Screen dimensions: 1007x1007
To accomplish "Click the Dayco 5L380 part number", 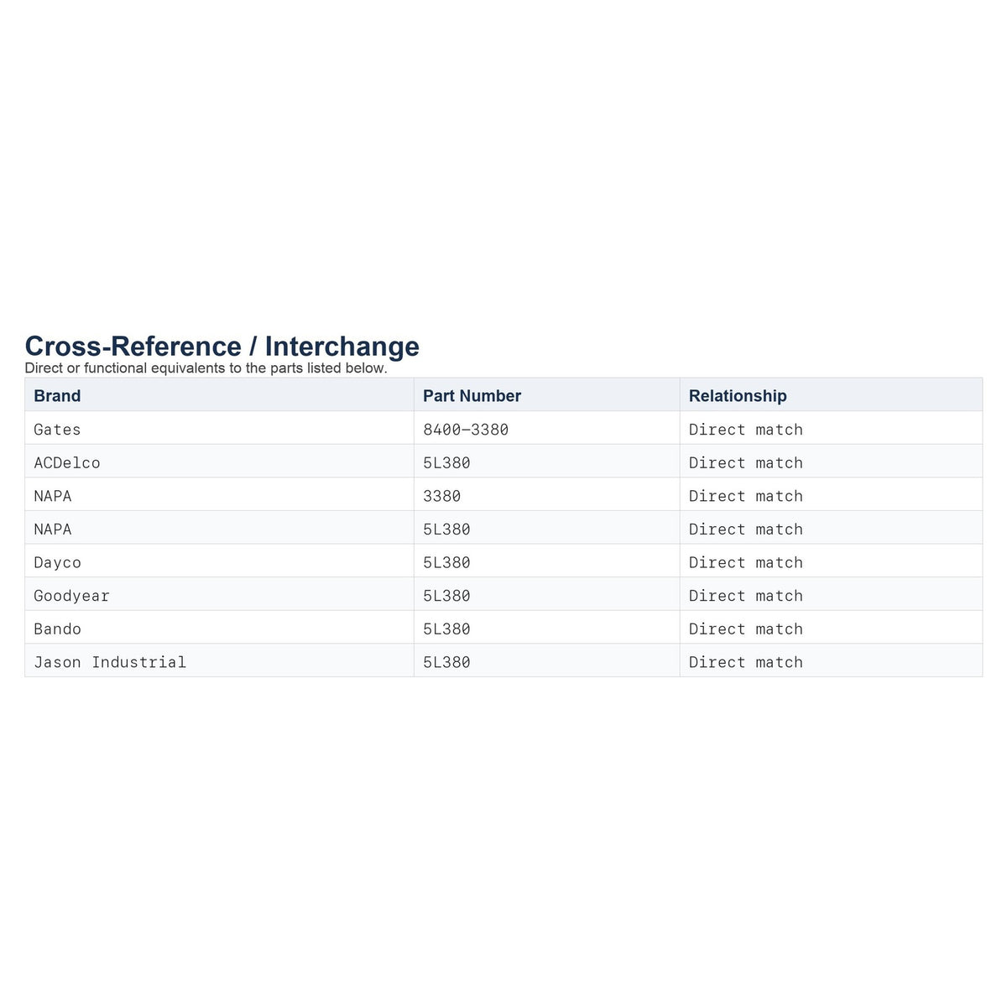I will pos(546,562).
